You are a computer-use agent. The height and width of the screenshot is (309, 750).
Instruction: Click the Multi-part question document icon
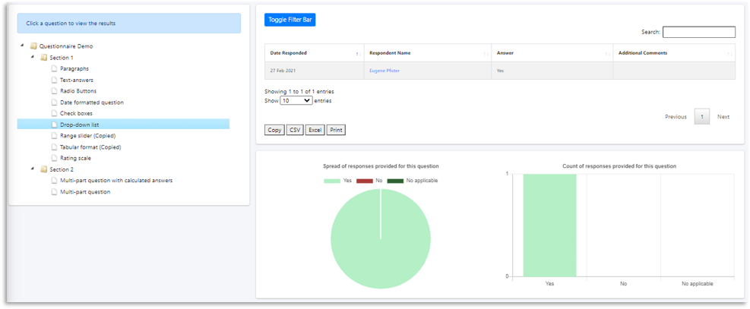[x=54, y=192]
